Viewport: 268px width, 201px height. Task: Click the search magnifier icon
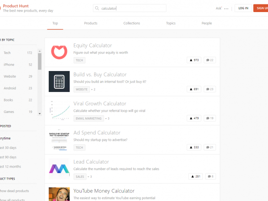(97, 8)
